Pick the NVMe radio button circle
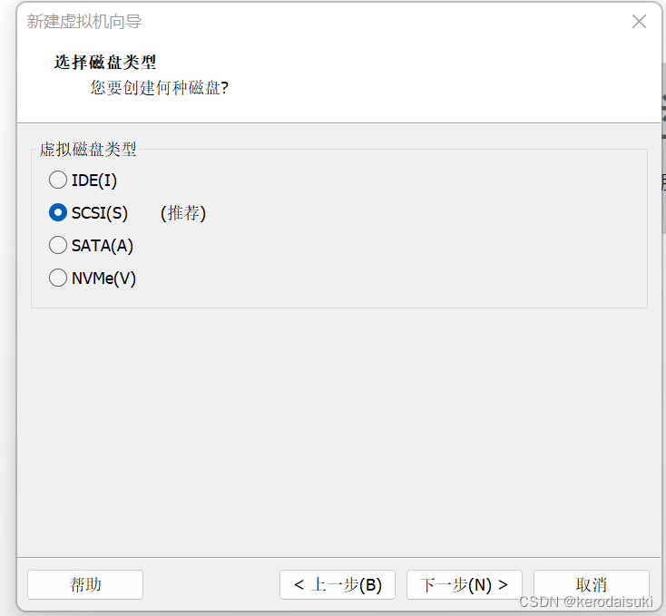Image resolution: width=666 pixels, height=616 pixels. (x=58, y=279)
